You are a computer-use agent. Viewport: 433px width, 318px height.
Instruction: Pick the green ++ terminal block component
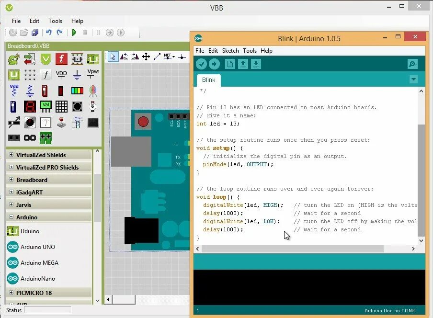click(46, 138)
